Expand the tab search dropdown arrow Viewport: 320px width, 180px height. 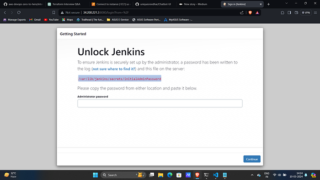[x=287, y=3]
